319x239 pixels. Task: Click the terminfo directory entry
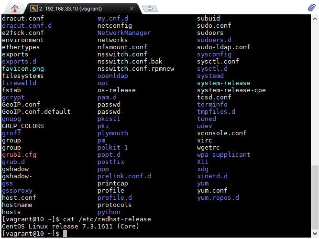[x=212, y=105]
